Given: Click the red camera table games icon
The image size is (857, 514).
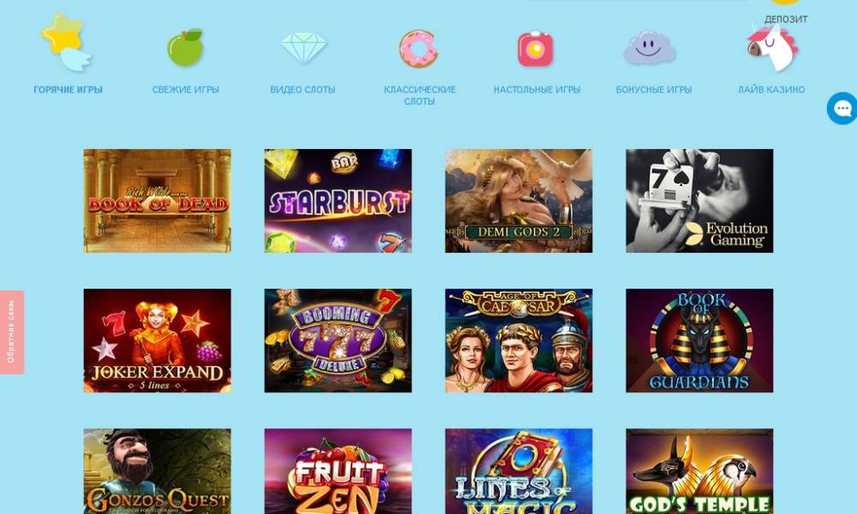Looking at the screenshot, I should coord(536,49).
